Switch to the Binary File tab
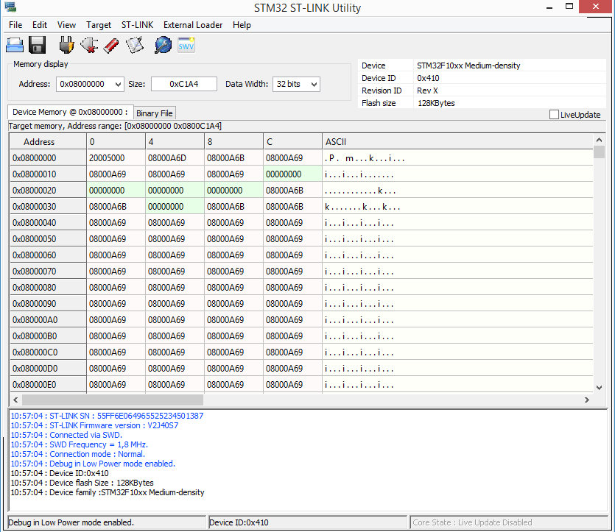The height and width of the screenshot is (532, 615). coord(155,113)
